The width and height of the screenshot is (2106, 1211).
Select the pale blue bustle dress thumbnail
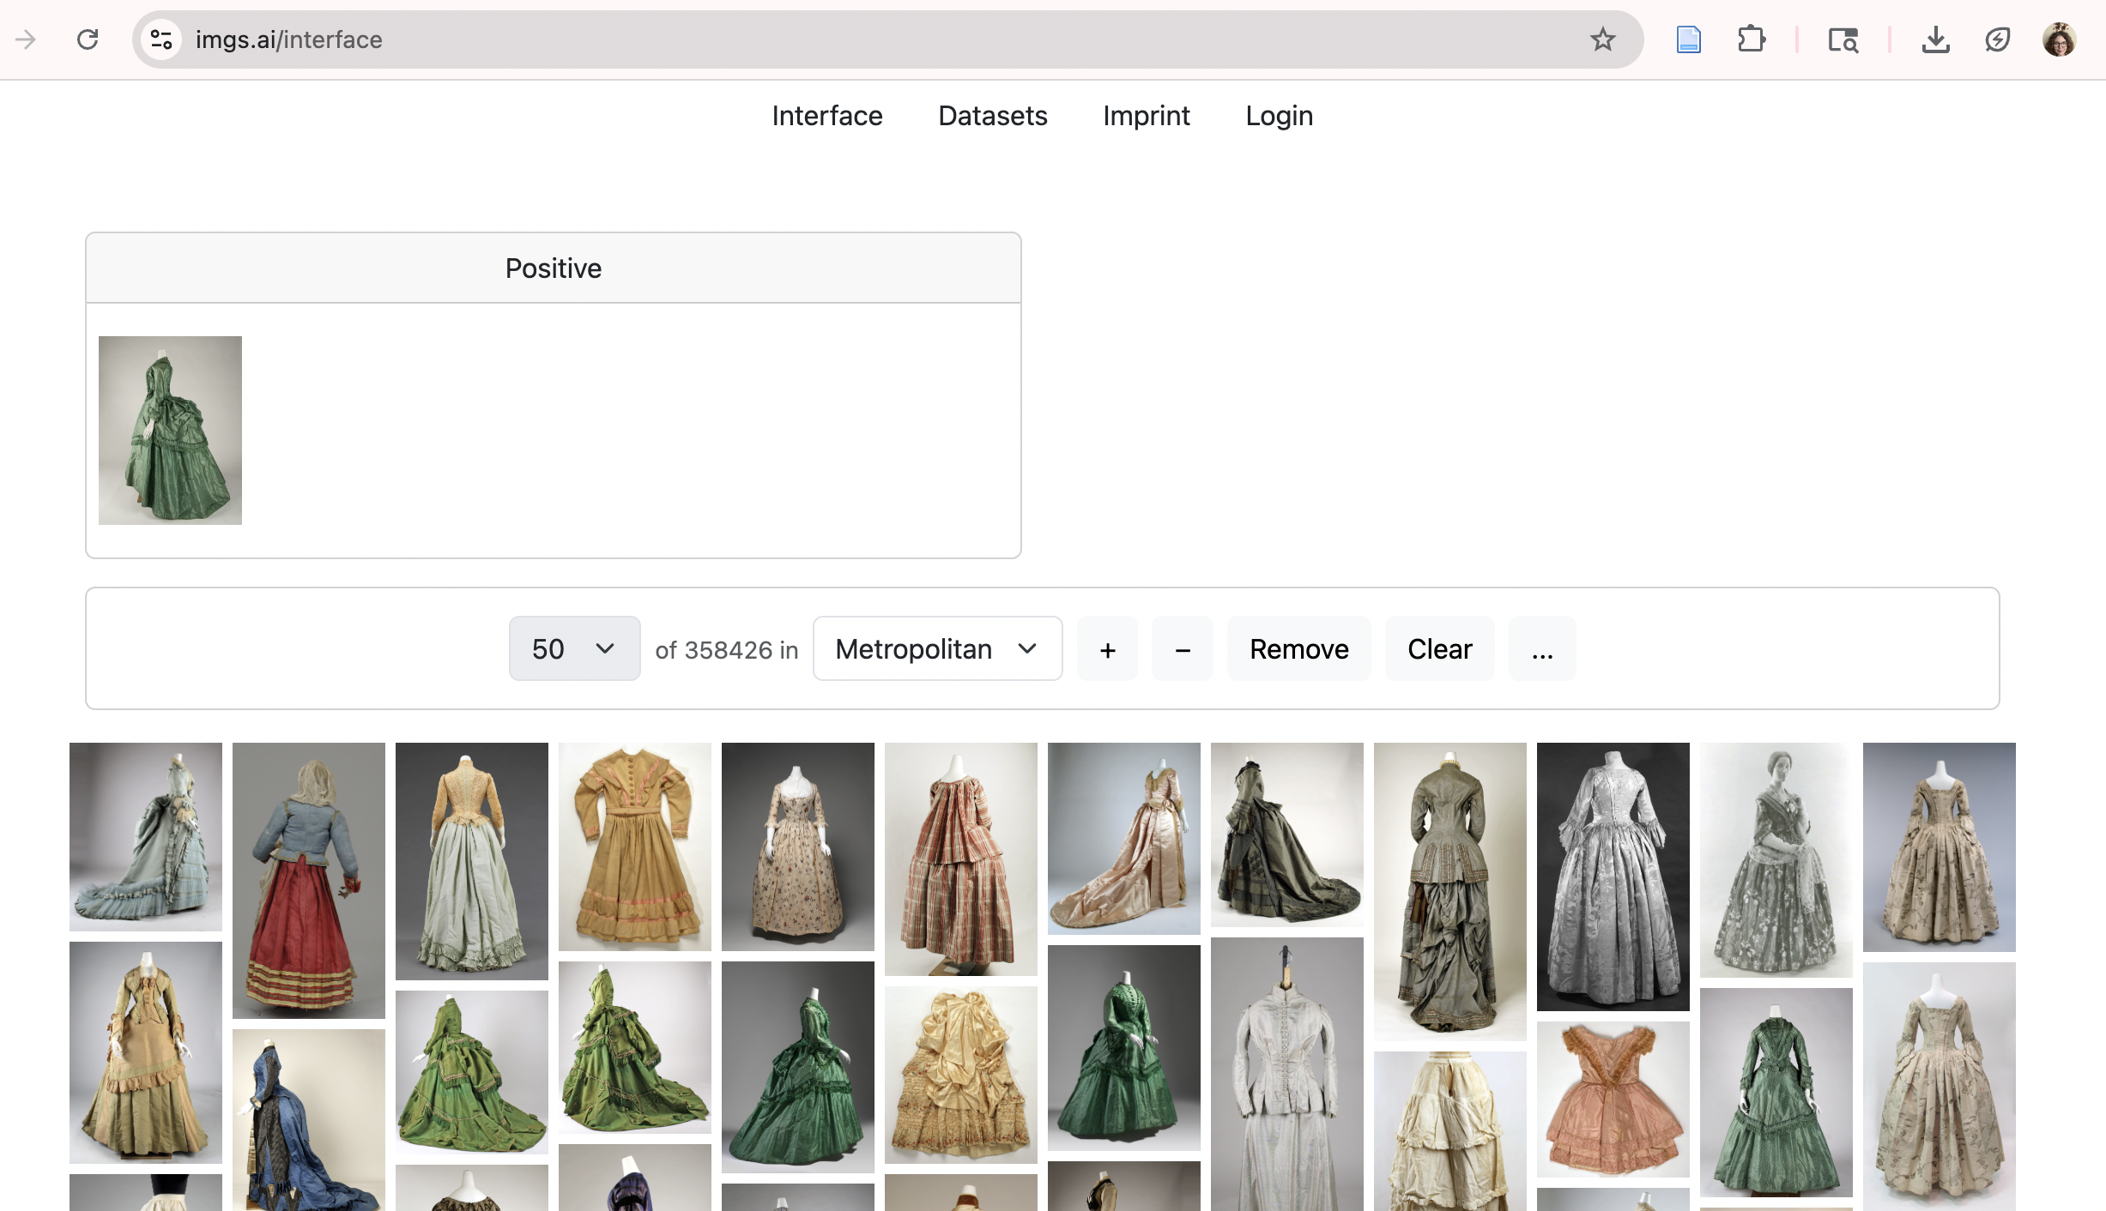point(146,836)
